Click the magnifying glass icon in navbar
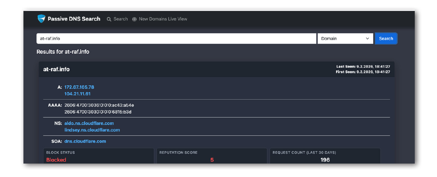 [109, 19]
